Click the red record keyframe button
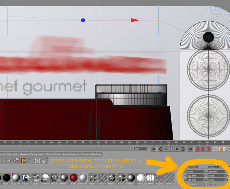This screenshot has width=230, height=189. click(198, 149)
